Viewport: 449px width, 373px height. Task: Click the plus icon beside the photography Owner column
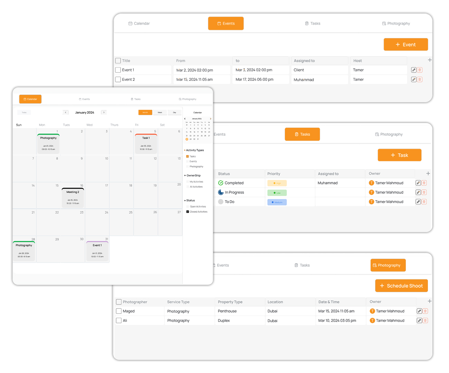[x=430, y=302]
